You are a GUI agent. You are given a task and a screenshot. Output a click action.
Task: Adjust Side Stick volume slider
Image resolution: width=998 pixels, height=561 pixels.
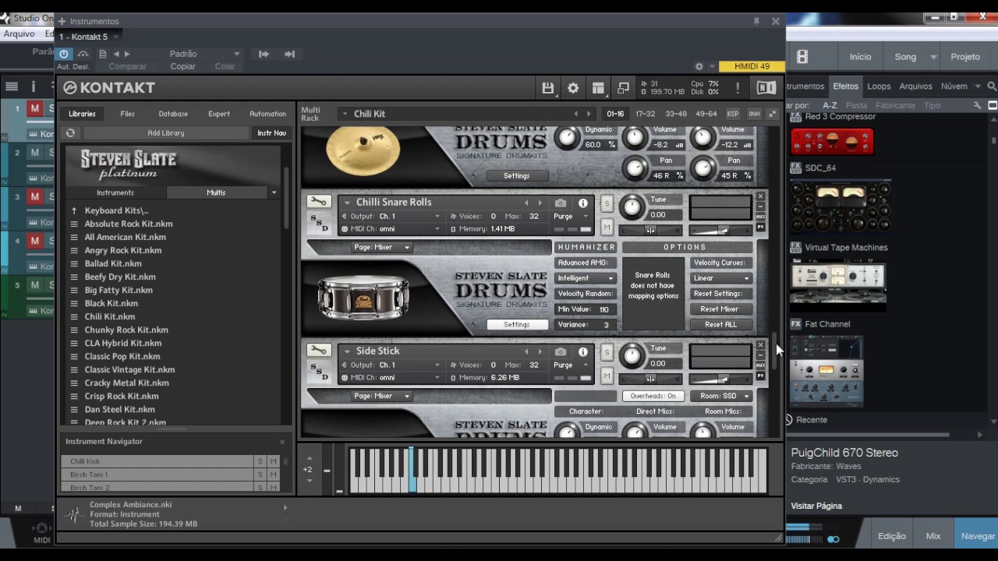(720, 379)
